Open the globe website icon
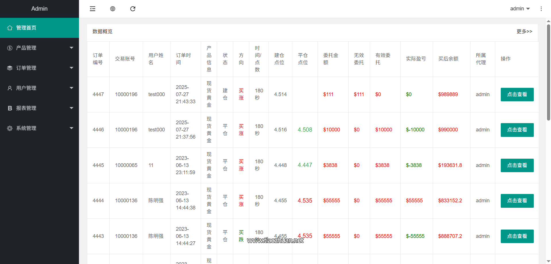The height and width of the screenshot is (264, 551). pos(113,9)
